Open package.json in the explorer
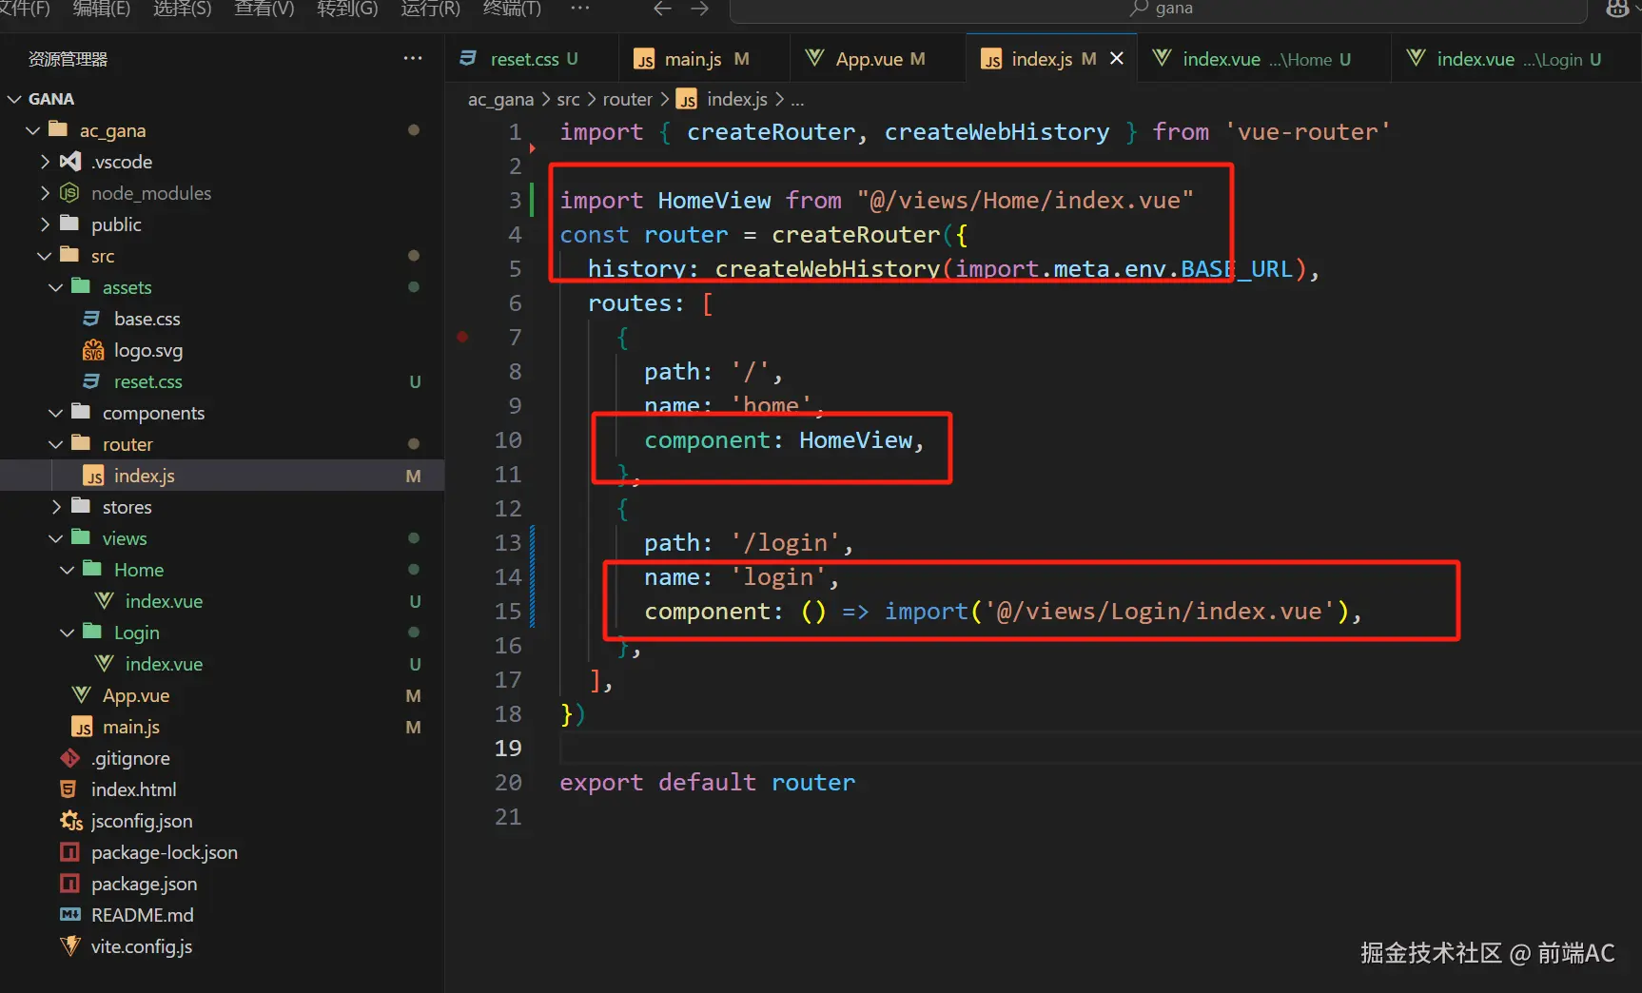 (x=144, y=884)
